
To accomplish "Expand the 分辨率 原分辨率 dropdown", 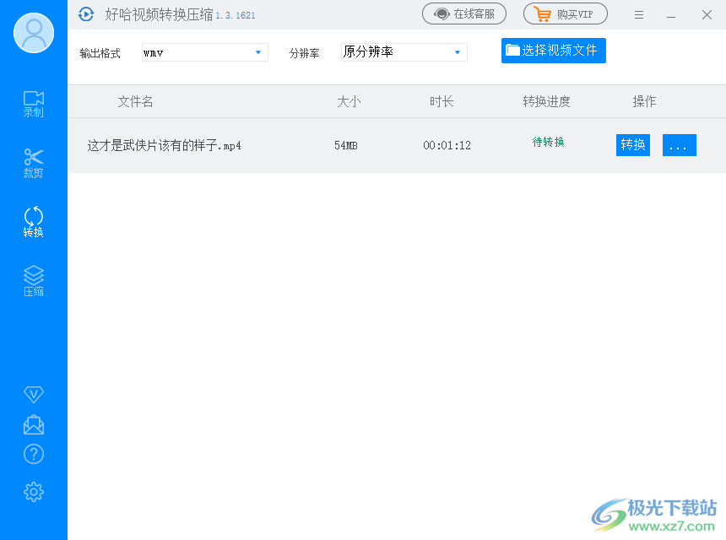I will [404, 52].
